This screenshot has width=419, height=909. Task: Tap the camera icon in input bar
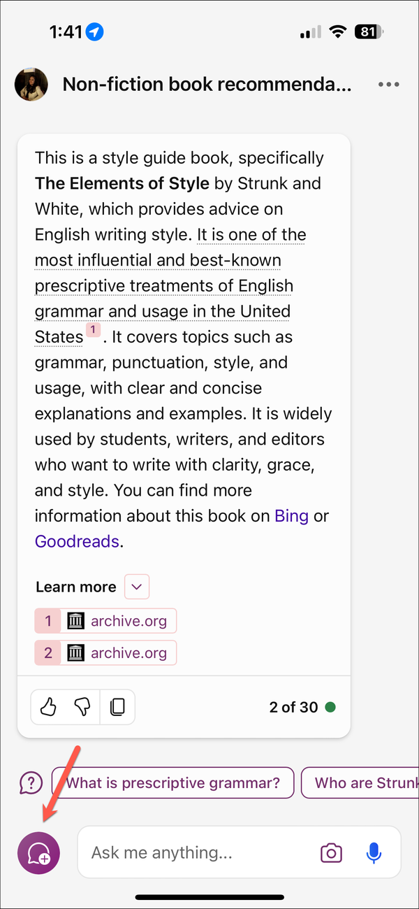(x=331, y=852)
